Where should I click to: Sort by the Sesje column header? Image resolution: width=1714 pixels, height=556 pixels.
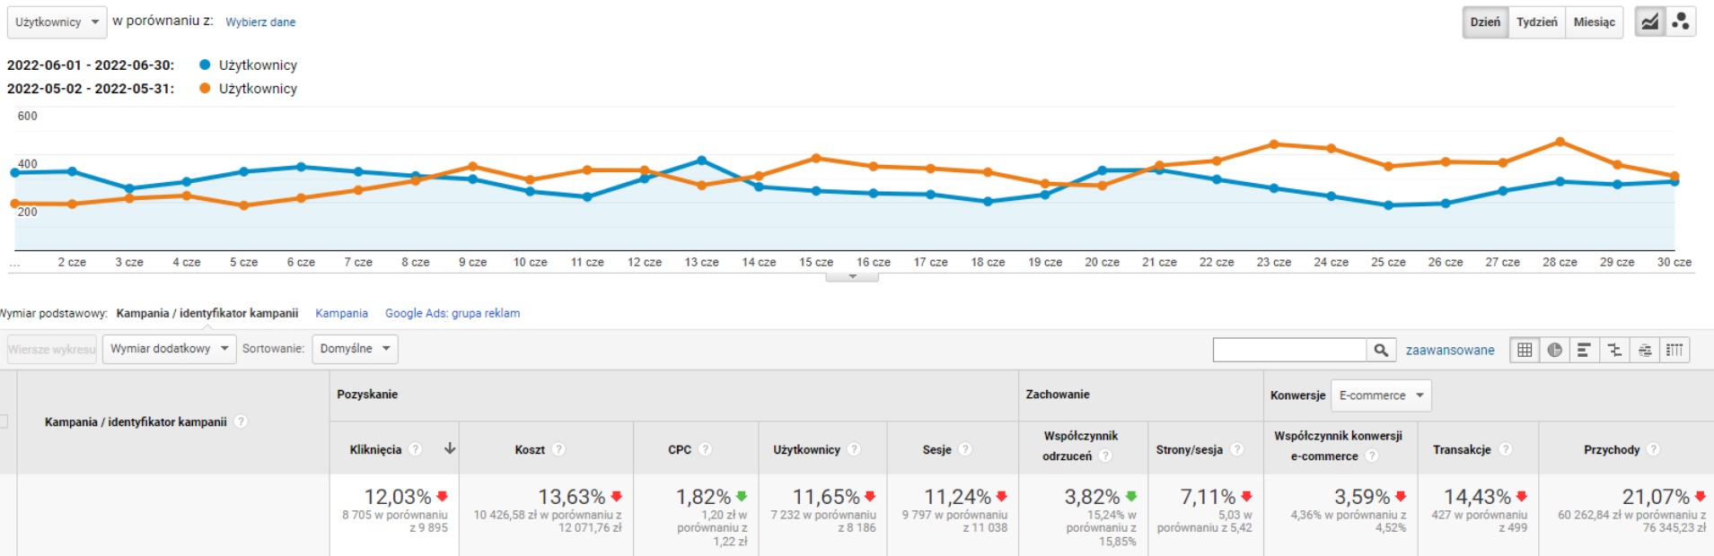pos(936,449)
